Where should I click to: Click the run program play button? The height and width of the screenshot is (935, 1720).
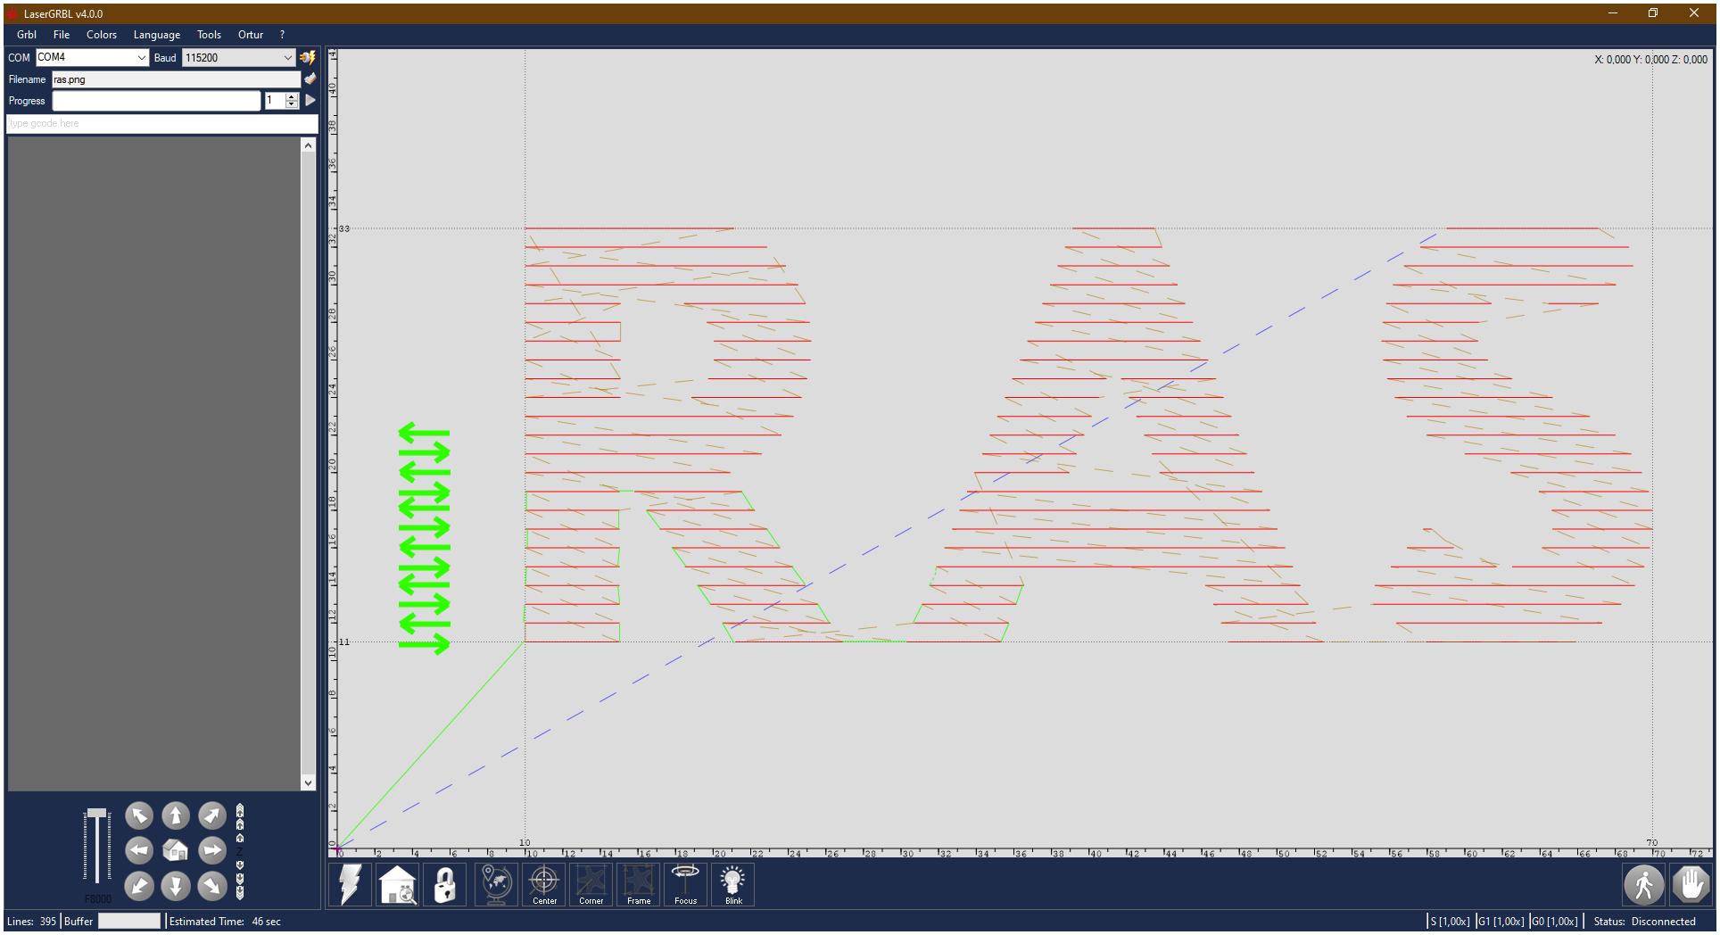310,101
